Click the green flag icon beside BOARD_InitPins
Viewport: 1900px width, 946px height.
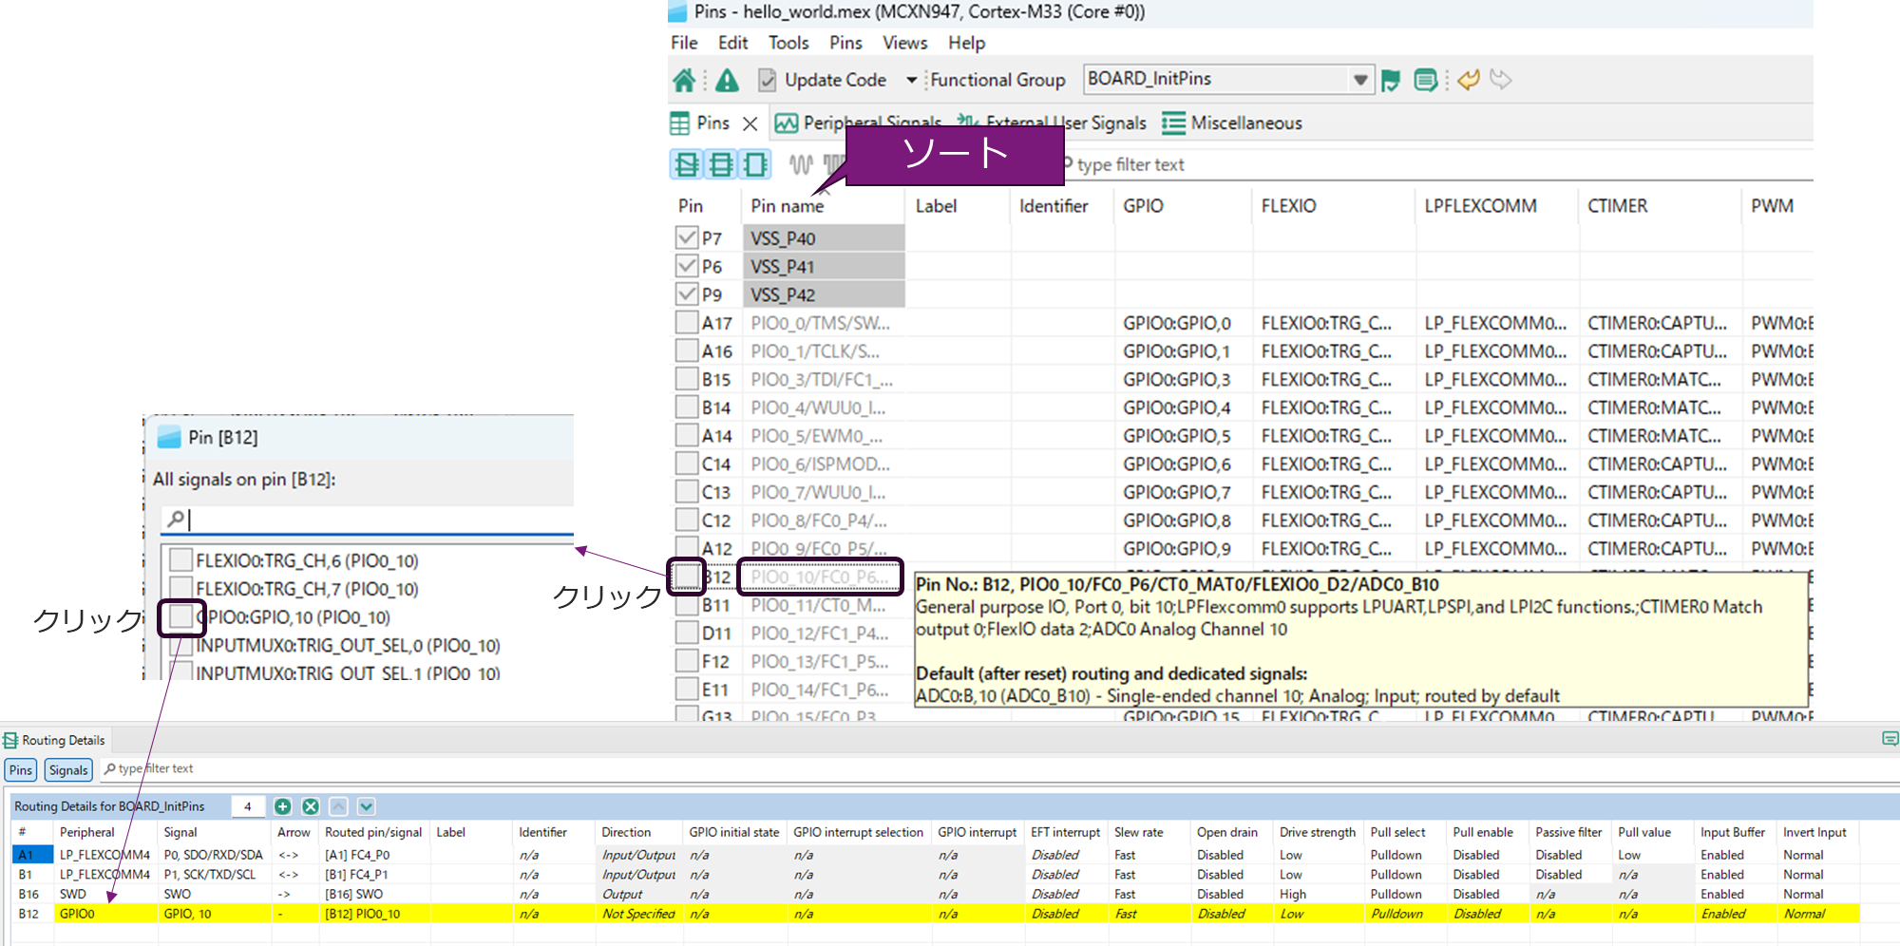point(1391,81)
